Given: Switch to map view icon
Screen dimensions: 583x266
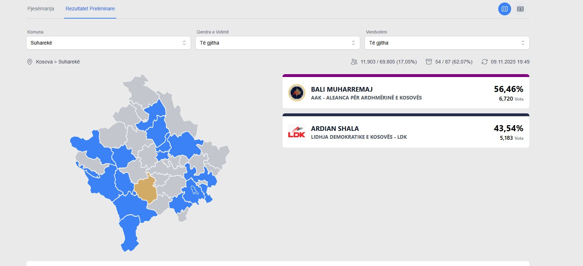Looking at the screenshot, I should point(504,9).
